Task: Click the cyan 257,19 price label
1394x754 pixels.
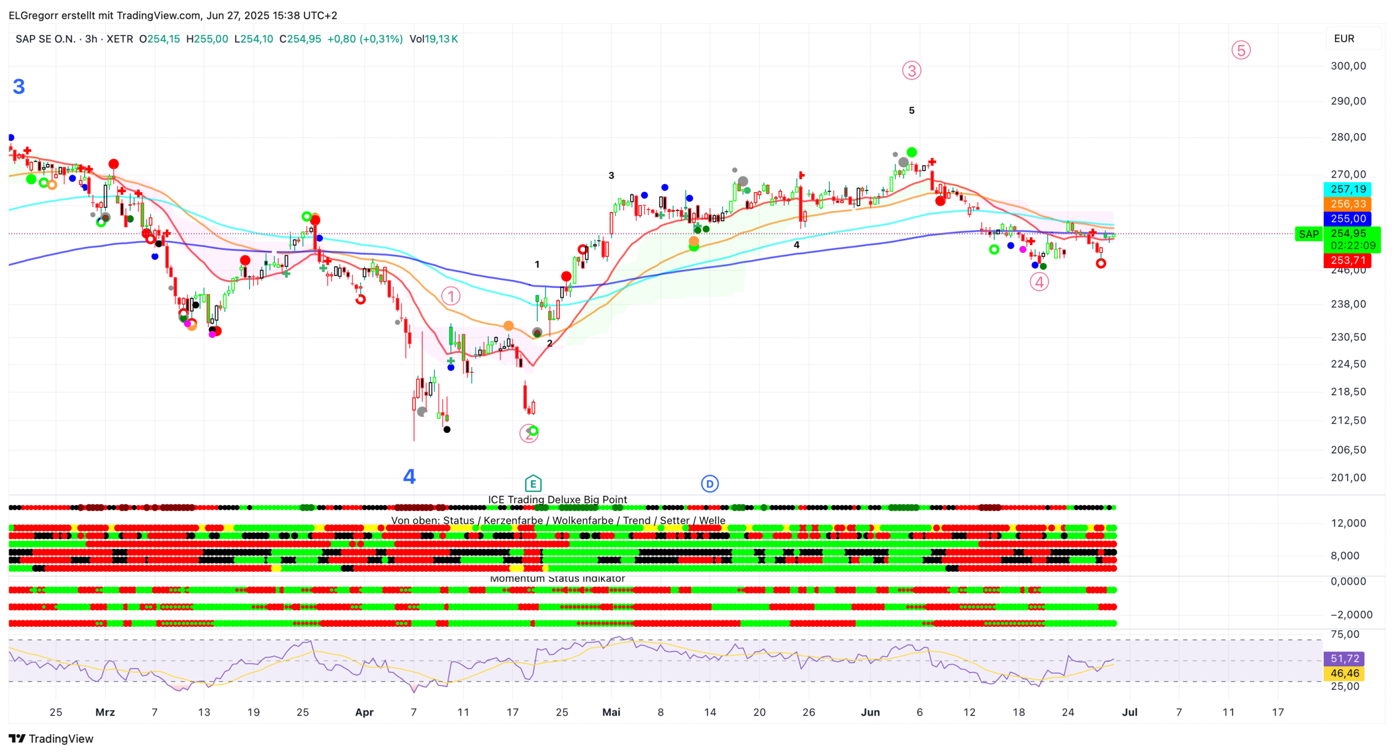Action: [1348, 189]
